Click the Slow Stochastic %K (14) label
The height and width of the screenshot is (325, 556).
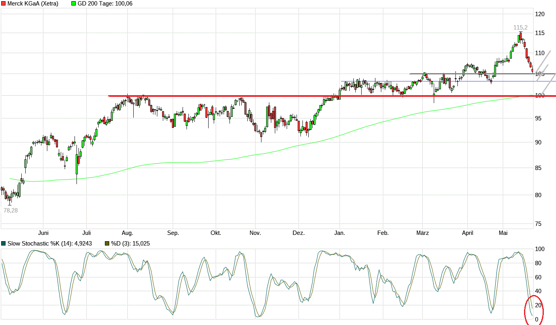tap(49, 244)
